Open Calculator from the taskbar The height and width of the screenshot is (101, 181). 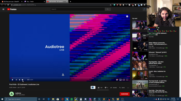pyautogui.click(x=81, y=99)
